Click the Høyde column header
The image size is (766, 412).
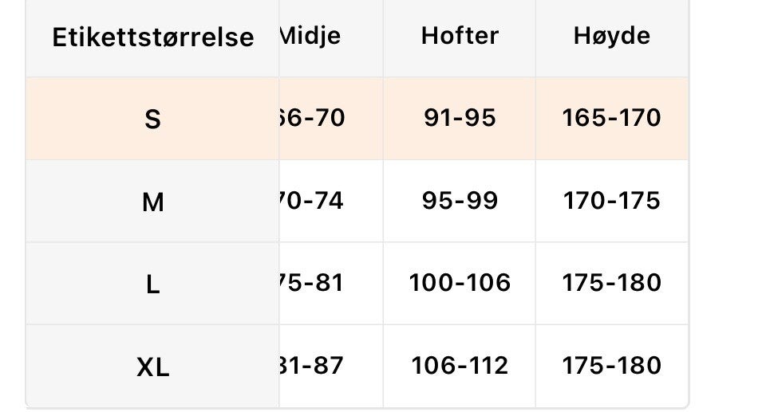pos(612,36)
